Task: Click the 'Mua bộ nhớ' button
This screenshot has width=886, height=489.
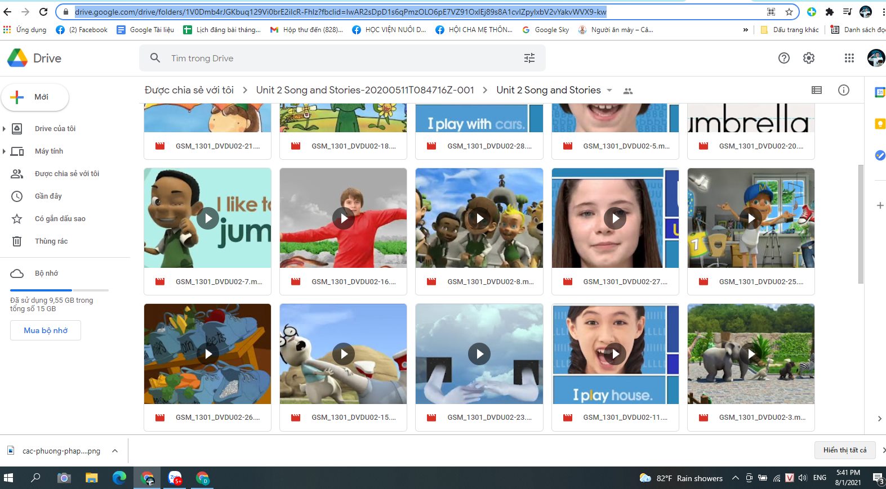Action: tap(46, 330)
